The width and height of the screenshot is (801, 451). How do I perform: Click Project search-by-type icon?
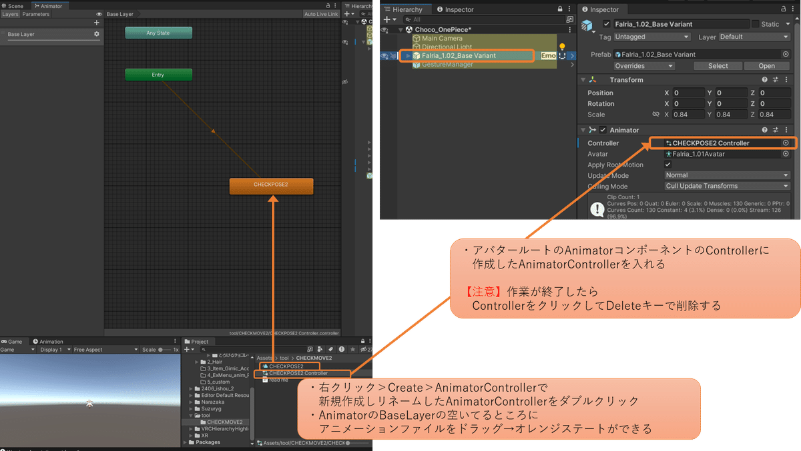click(320, 349)
